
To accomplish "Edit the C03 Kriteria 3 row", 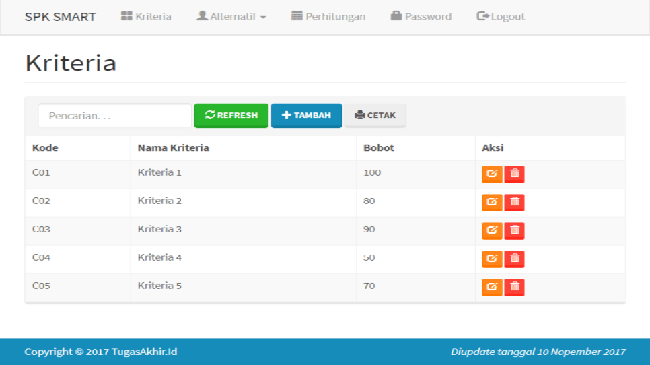I will click(x=492, y=230).
